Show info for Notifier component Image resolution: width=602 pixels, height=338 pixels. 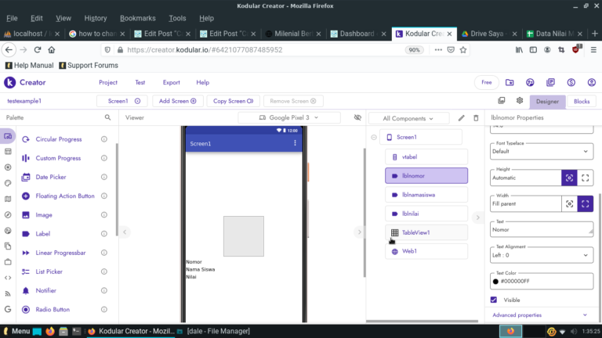104,290
